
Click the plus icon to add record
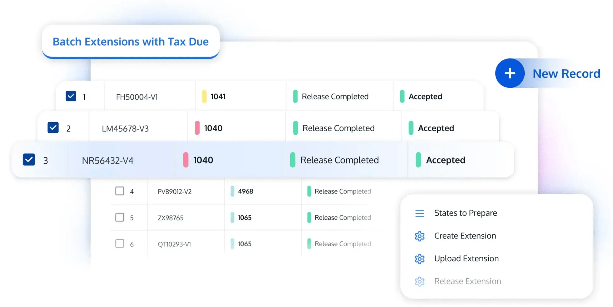pyautogui.click(x=510, y=73)
